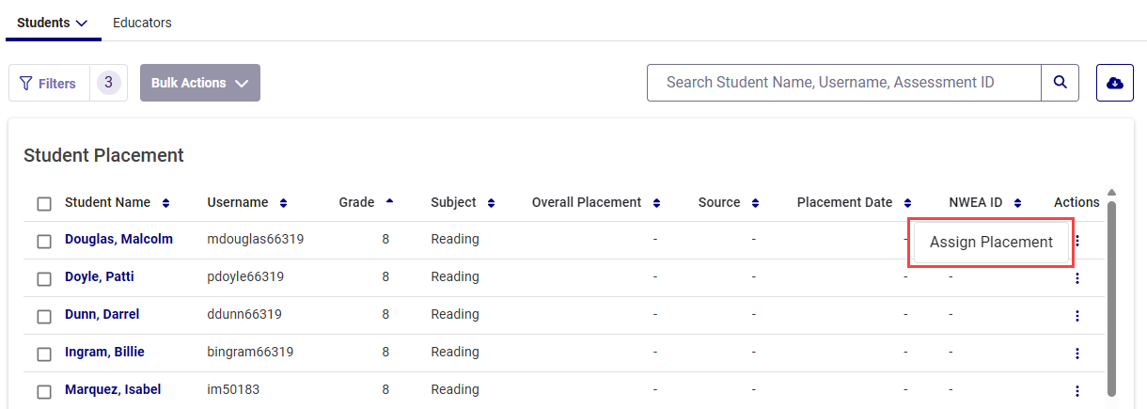Sort by Placement Date column arrows
The height and width of the screenshot is (409, 1147).
click(907, 203)
